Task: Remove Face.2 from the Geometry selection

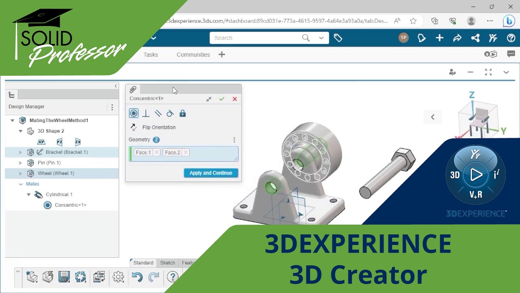Action: (x=185, y=153)
